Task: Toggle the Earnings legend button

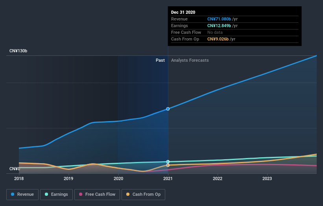Action: point(56,195)
